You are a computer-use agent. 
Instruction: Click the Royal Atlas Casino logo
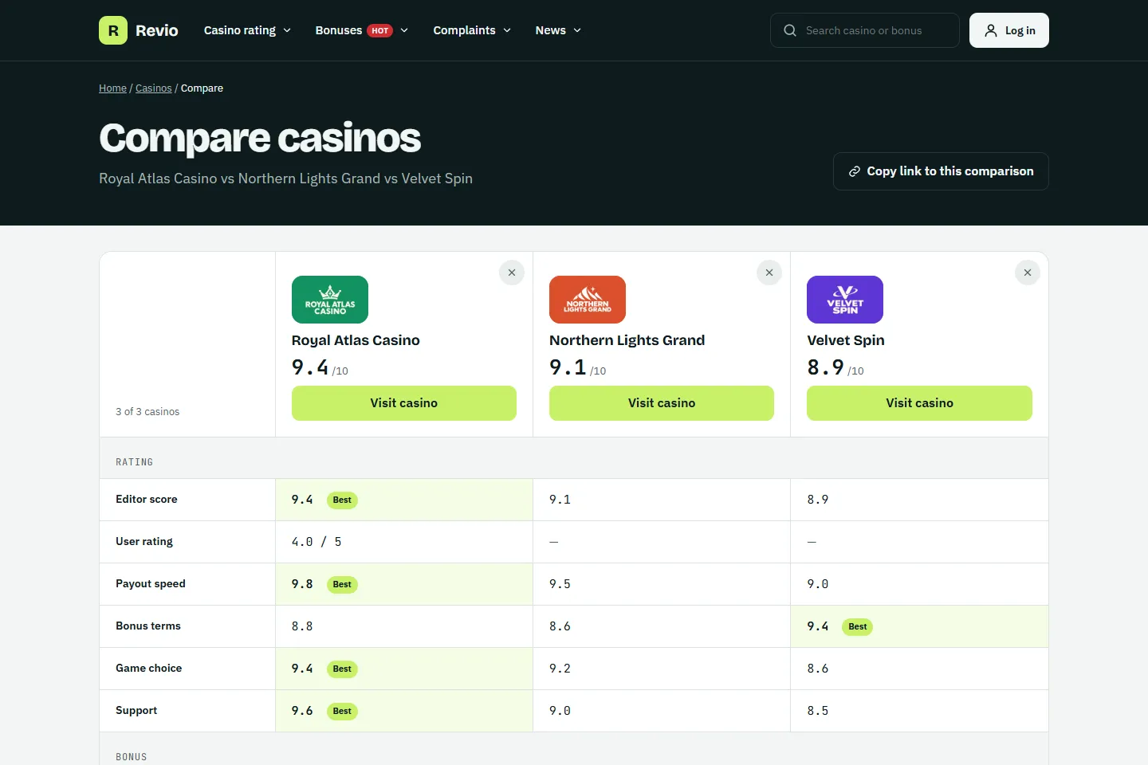click(330, 300)
